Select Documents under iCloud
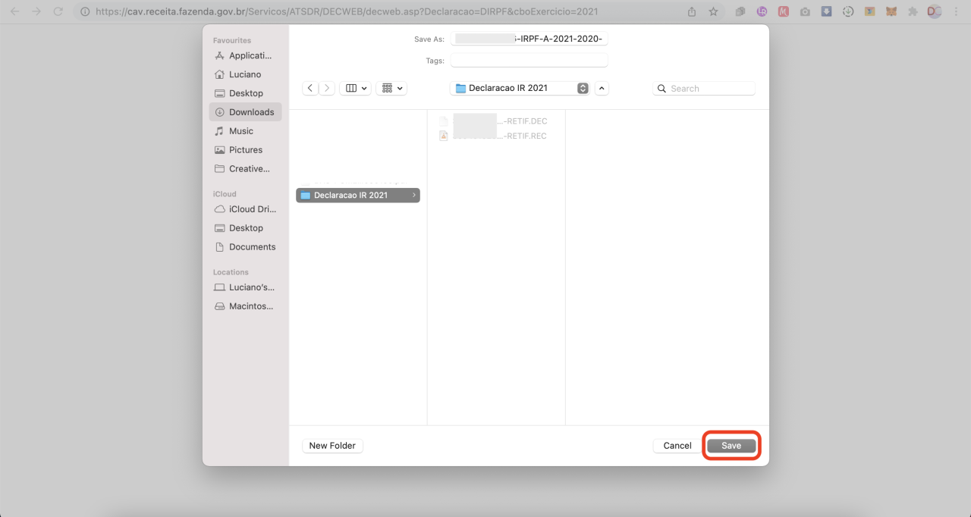This screenshot has width=971, height=517. (x=245, y=247)
